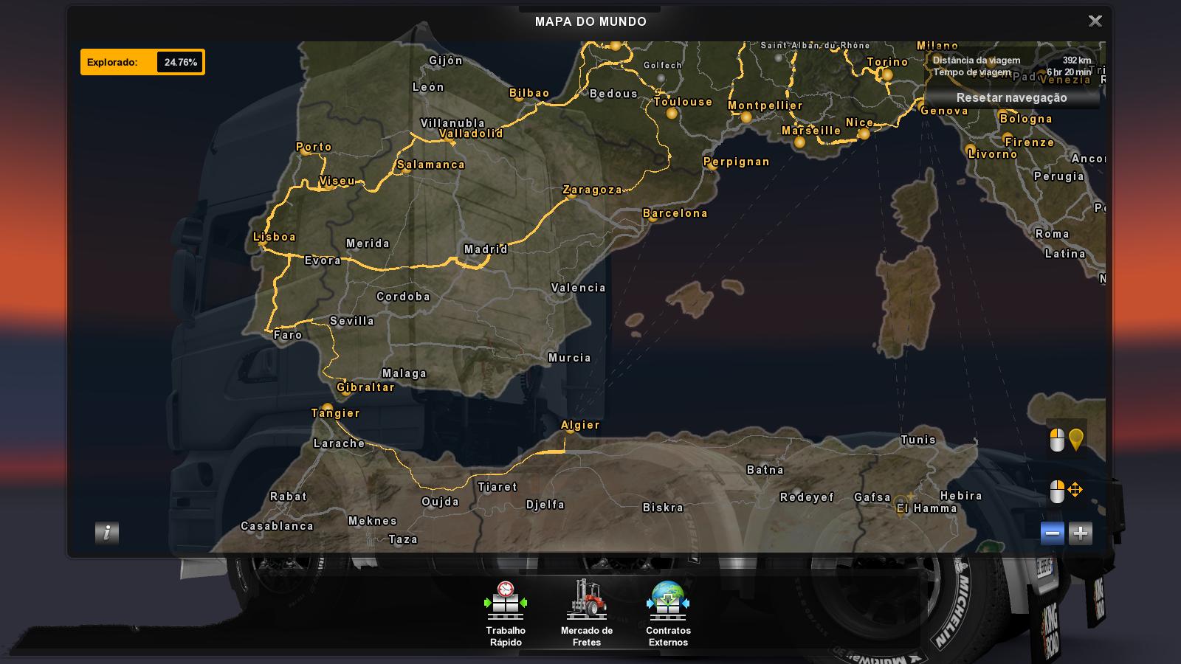Zoom in with the plus button

pos(1081,533)
